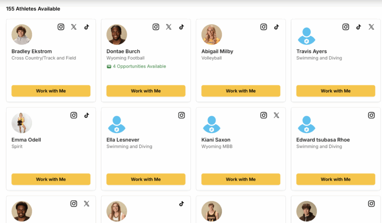Open Dontae Burch's profile name
Viewport: 382px width, 223px height.
(123, 51)
